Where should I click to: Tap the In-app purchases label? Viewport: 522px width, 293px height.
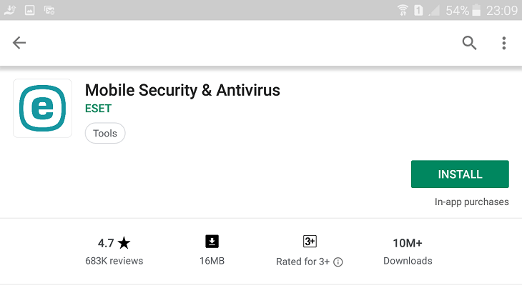471,202
